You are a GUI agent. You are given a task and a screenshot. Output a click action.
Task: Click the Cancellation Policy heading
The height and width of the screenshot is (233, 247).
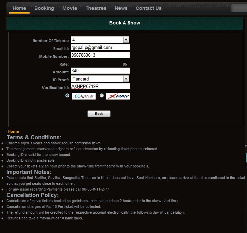tap(32, 195)
